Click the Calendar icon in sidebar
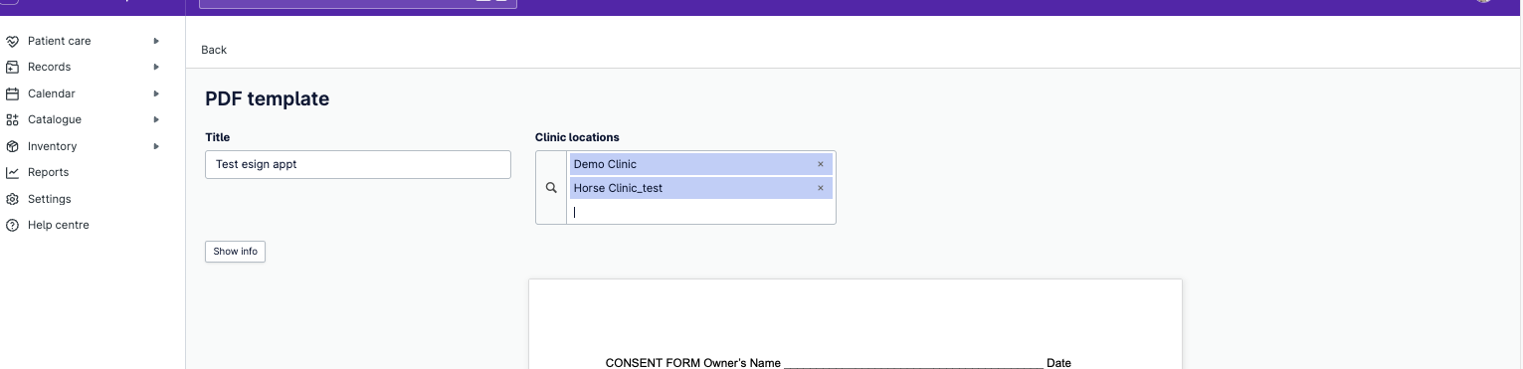Viewport: 1523px width, 369px height. [12, 93]
